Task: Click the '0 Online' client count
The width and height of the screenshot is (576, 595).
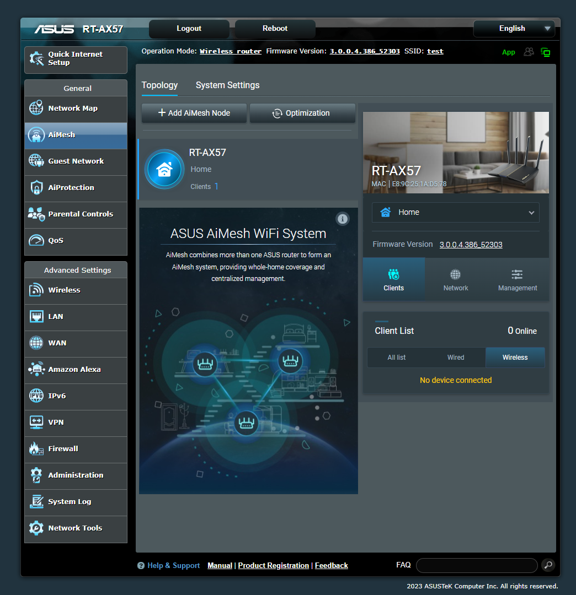Action: point(522,331)
